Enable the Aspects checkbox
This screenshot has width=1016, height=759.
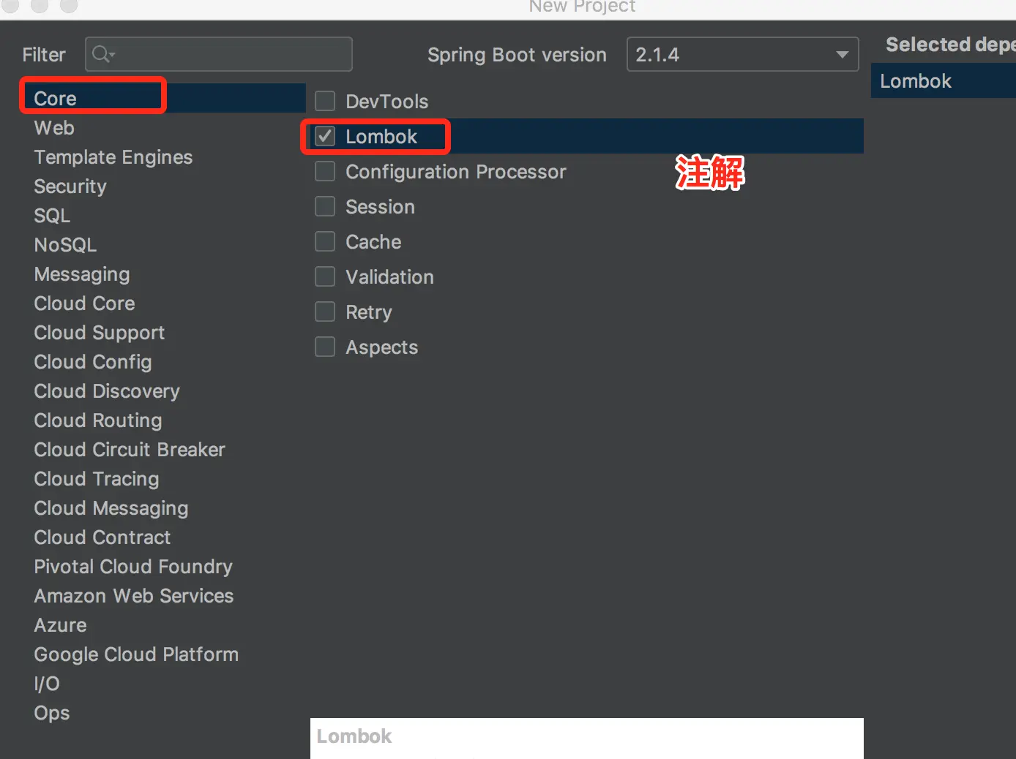coord(325,347)
